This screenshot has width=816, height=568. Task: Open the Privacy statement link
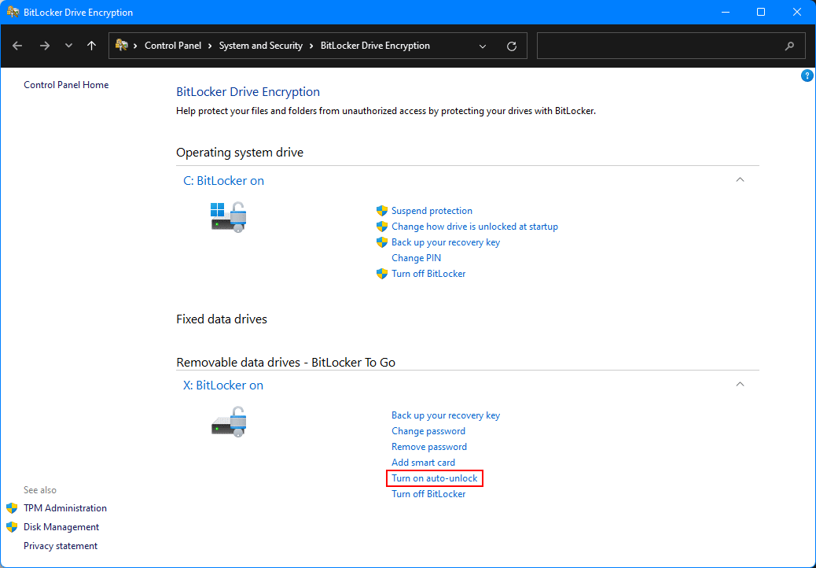(61, 546)
